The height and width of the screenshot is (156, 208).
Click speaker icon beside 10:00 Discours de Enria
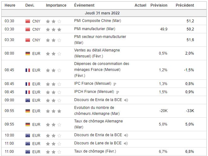click(x=126, y=135)
